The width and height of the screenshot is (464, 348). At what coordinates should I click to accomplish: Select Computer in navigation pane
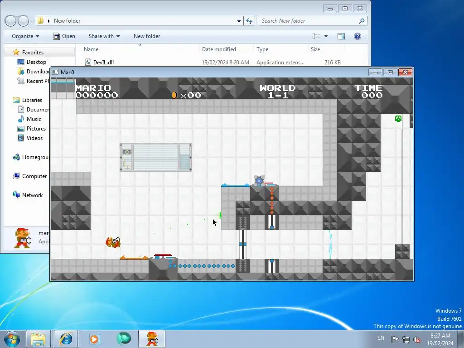(34, 176)
